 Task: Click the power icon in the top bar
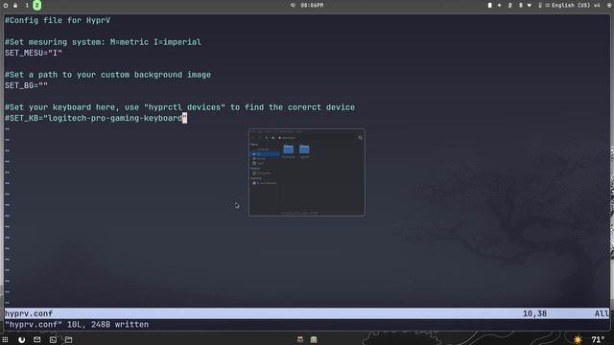[6, 5]
